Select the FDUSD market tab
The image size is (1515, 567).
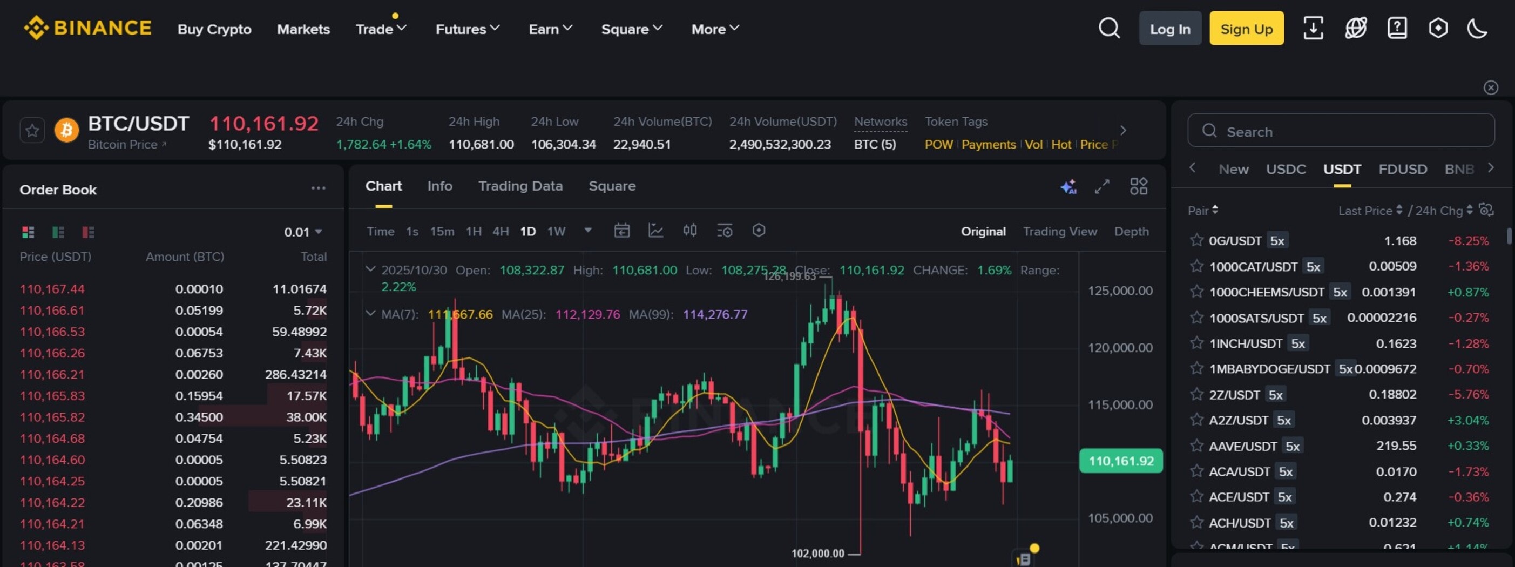(x=1403, y=169)
